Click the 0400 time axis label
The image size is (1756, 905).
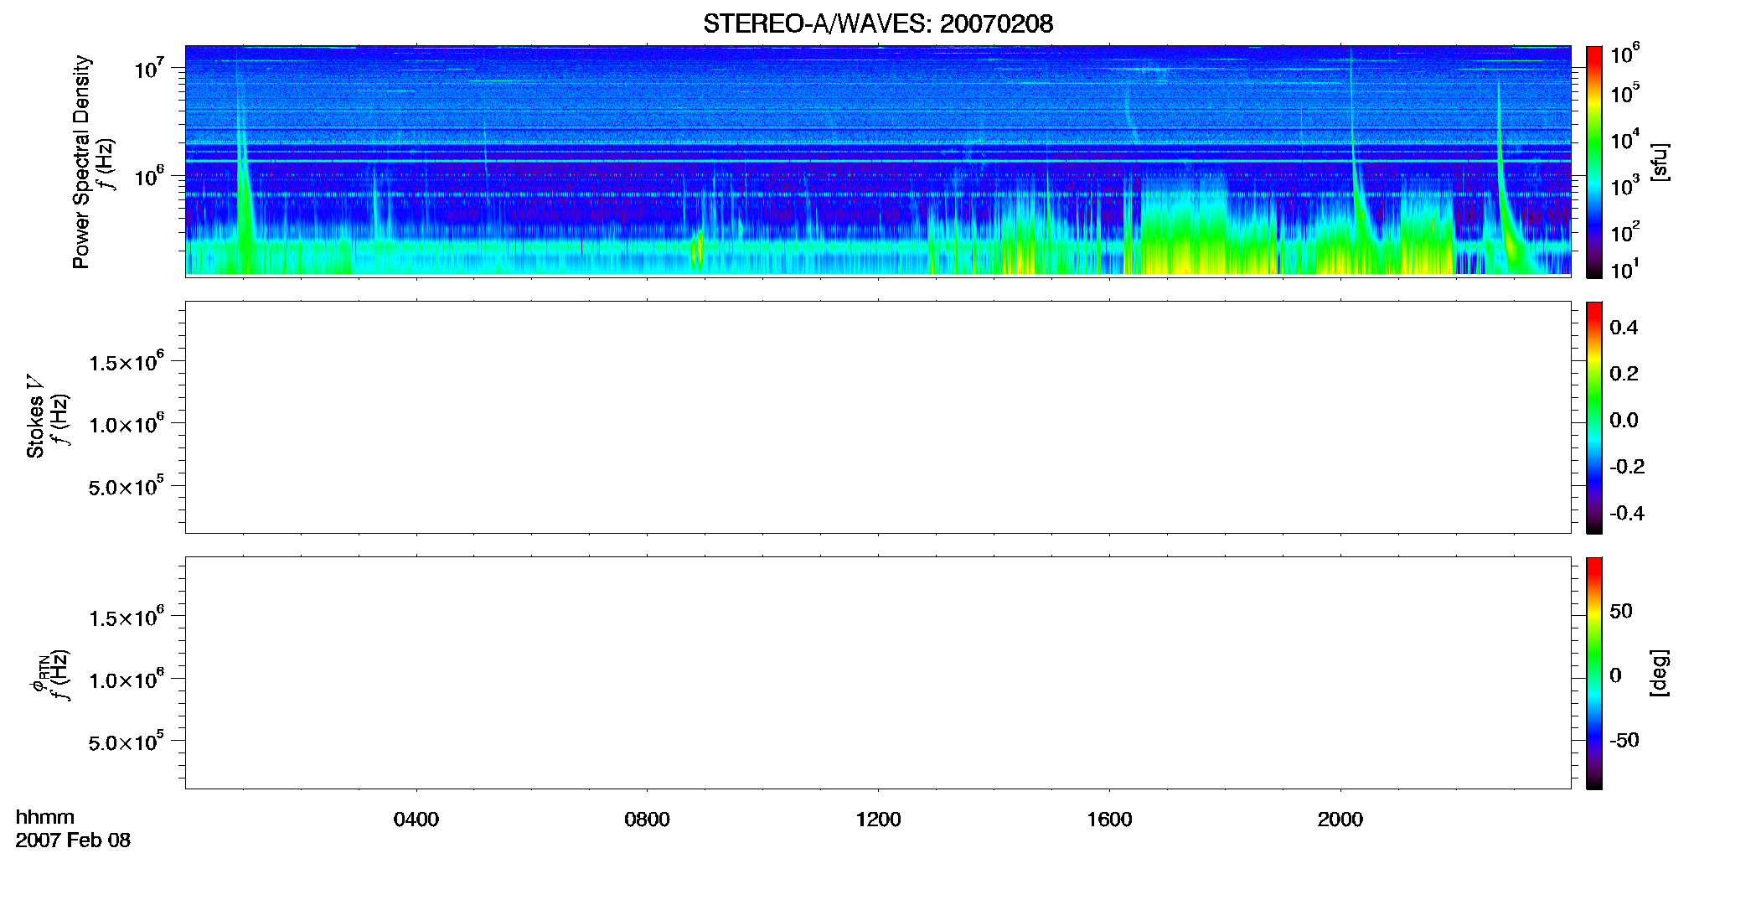pyautogui.click(x=416, y=820)
